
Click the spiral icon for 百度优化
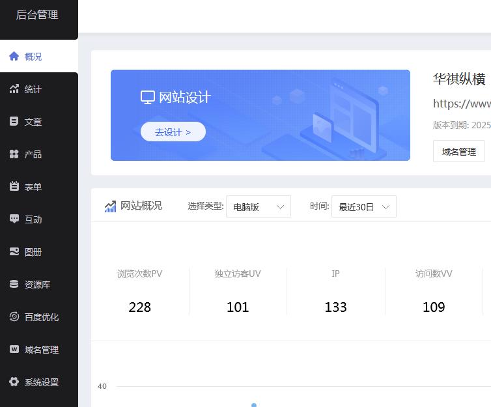(x=14, y=316)
